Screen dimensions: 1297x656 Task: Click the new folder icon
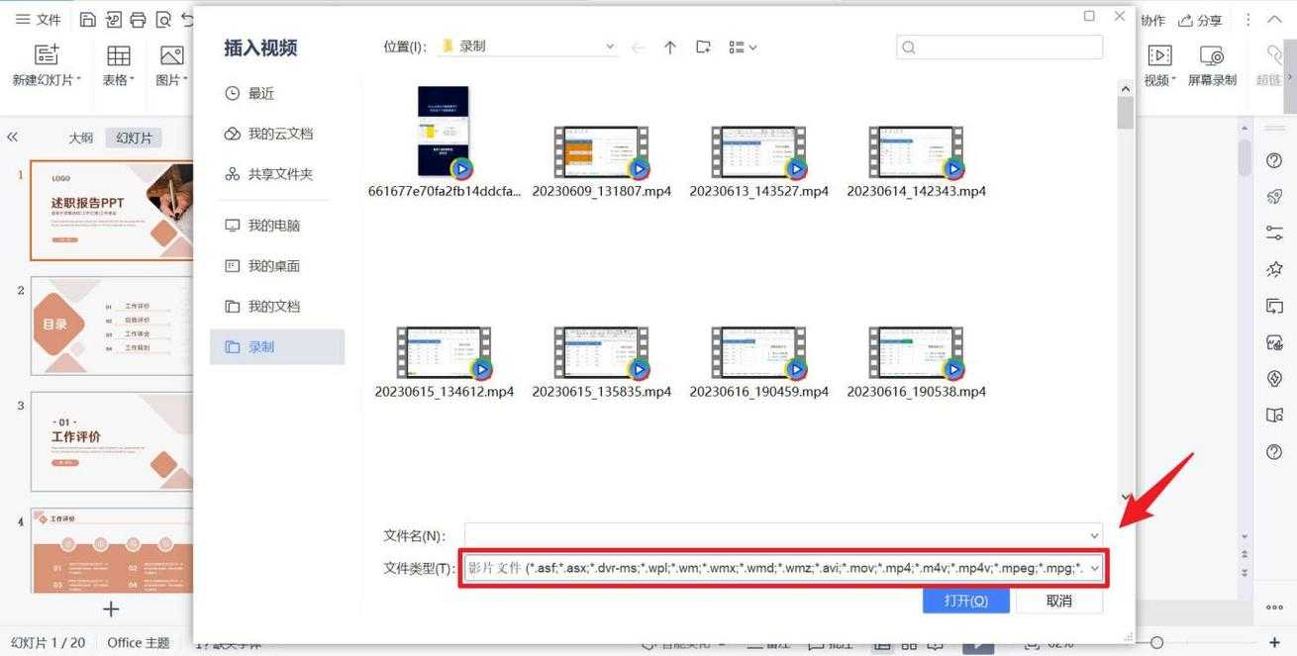click(703, 47)
